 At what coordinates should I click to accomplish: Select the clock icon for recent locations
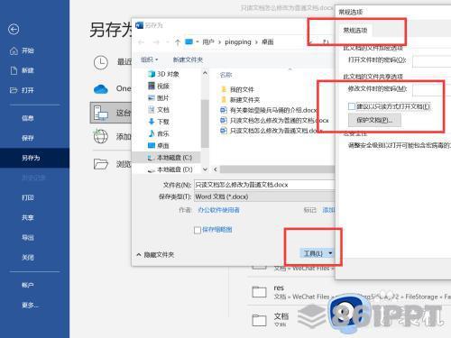tap(101, 62)
